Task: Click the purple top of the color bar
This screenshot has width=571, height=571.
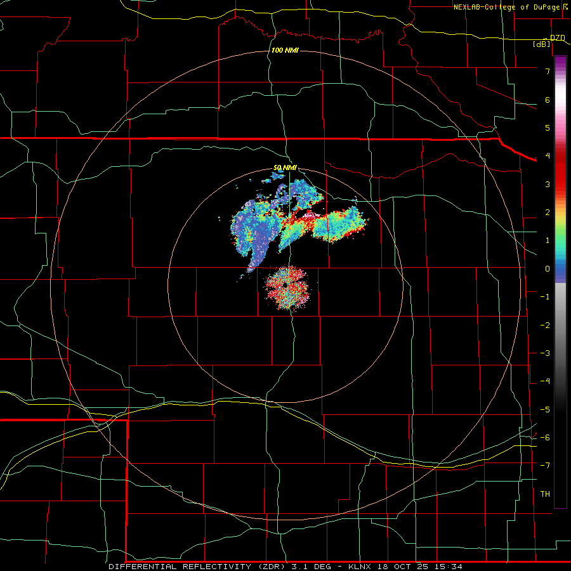Action: [560, 62]
